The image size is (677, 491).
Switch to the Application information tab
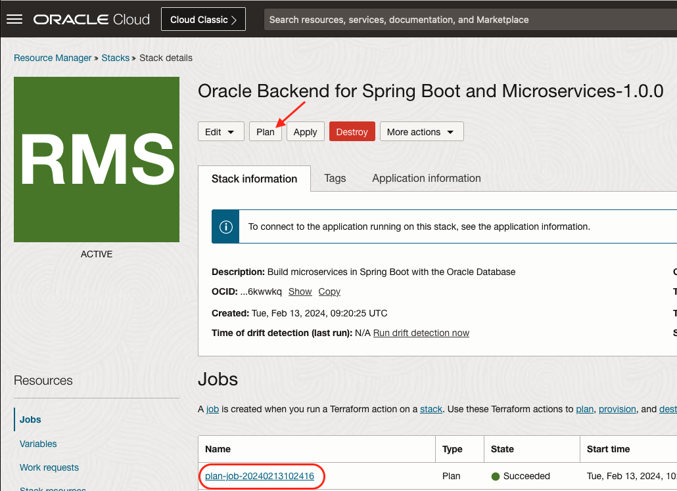click(x=426, y=178)
